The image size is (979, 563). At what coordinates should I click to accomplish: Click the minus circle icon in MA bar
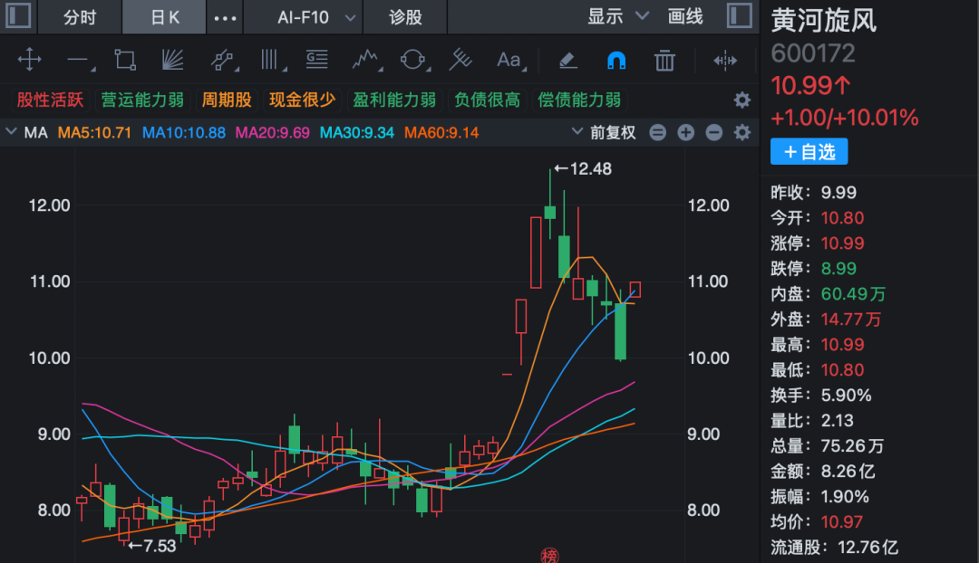click(713, 132)
